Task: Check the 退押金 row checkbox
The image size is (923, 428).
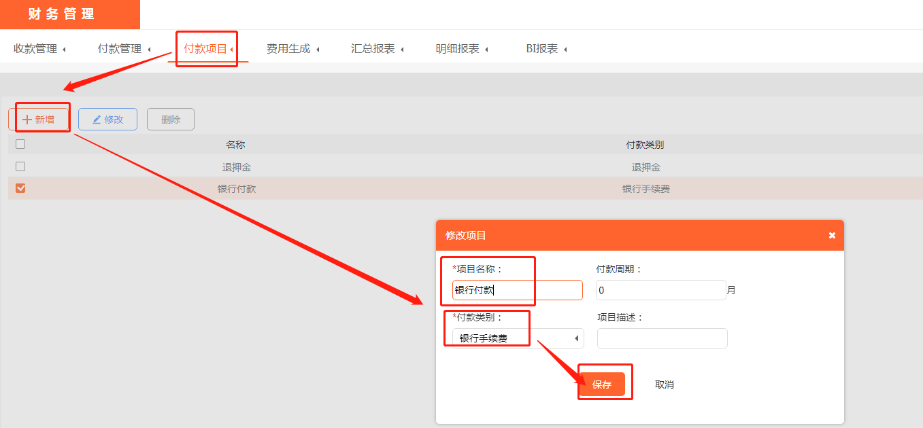Action: pos(20,166)
